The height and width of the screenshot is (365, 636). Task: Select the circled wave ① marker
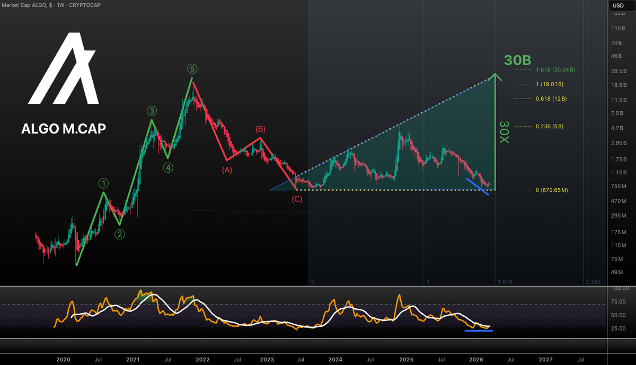click(x=104, y=183)
